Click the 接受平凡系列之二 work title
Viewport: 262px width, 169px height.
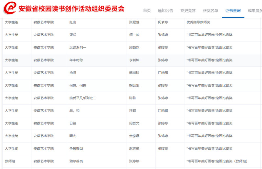coord(83,98)
